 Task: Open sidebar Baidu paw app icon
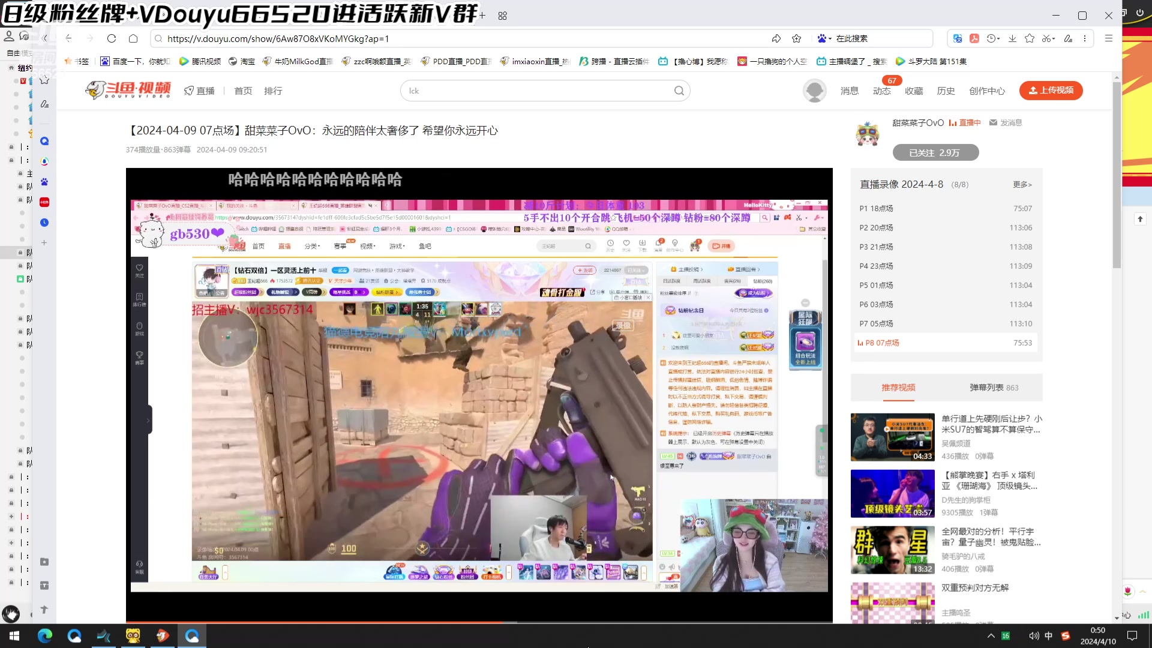pos(44,182)
